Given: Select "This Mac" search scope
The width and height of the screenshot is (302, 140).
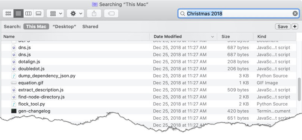Looking at the screenshot, I should [36, 26].
